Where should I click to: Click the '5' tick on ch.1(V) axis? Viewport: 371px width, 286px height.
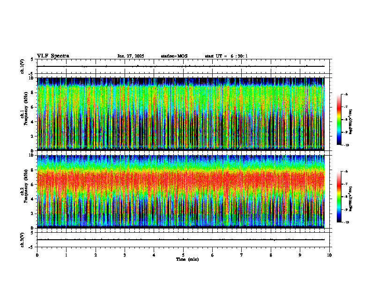tap(32, 59)
